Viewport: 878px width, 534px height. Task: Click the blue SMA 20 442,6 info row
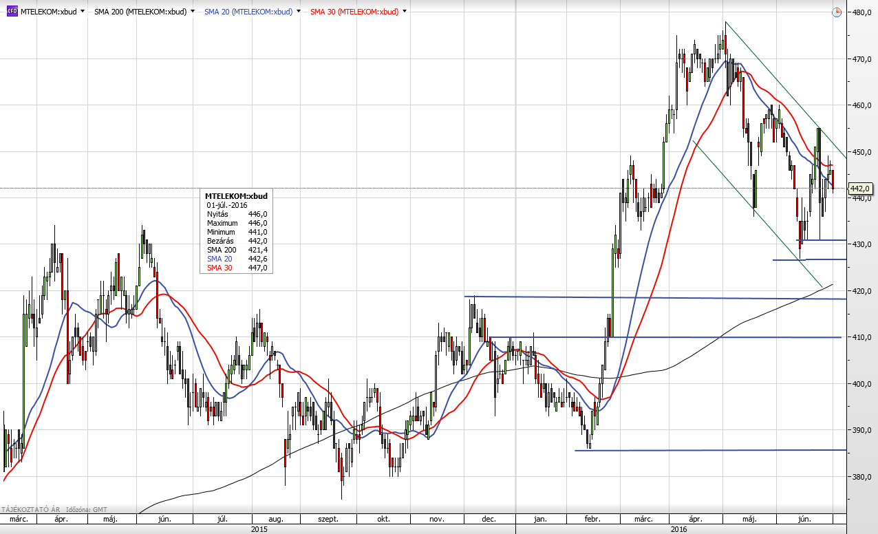coord(237,259)
